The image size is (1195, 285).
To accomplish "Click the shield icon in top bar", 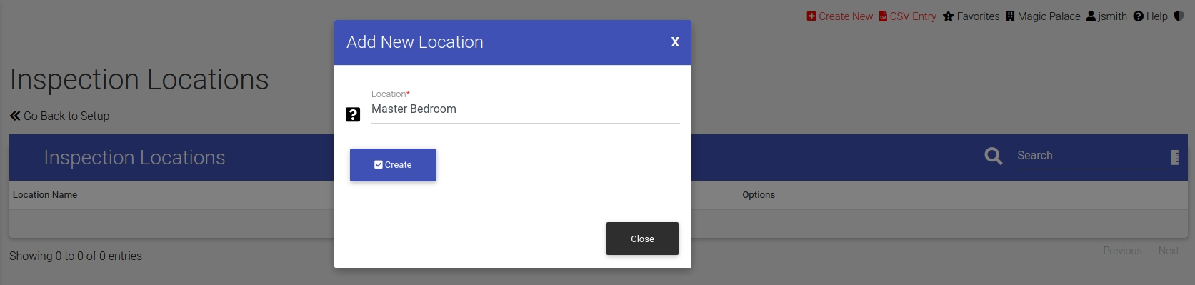I will click(x=1179, y=16).
